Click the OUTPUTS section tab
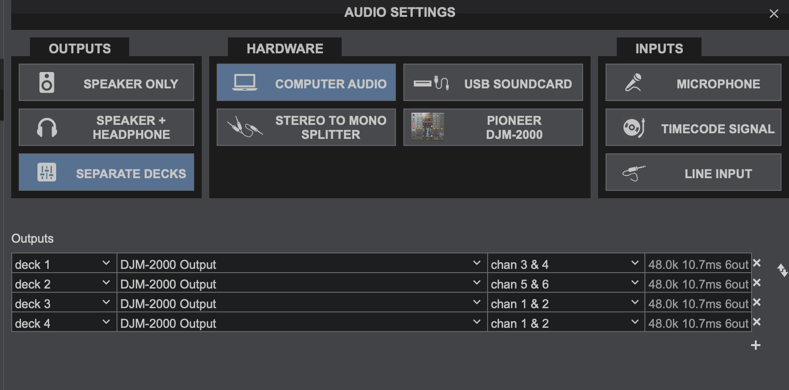The image size is (789, 390). [80, 48]
